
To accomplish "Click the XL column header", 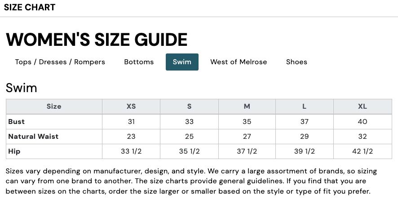I will [363, 106].
